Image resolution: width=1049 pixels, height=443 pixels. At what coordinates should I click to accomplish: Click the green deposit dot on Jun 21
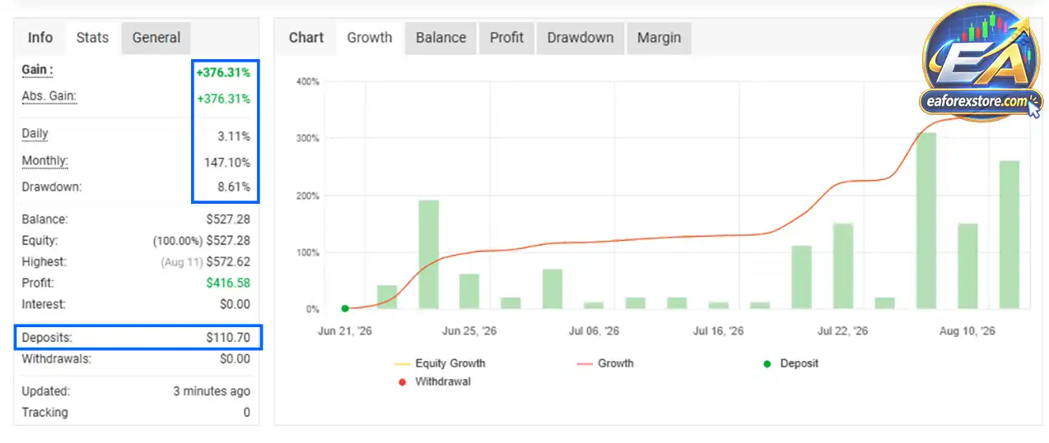coord(345,309)
